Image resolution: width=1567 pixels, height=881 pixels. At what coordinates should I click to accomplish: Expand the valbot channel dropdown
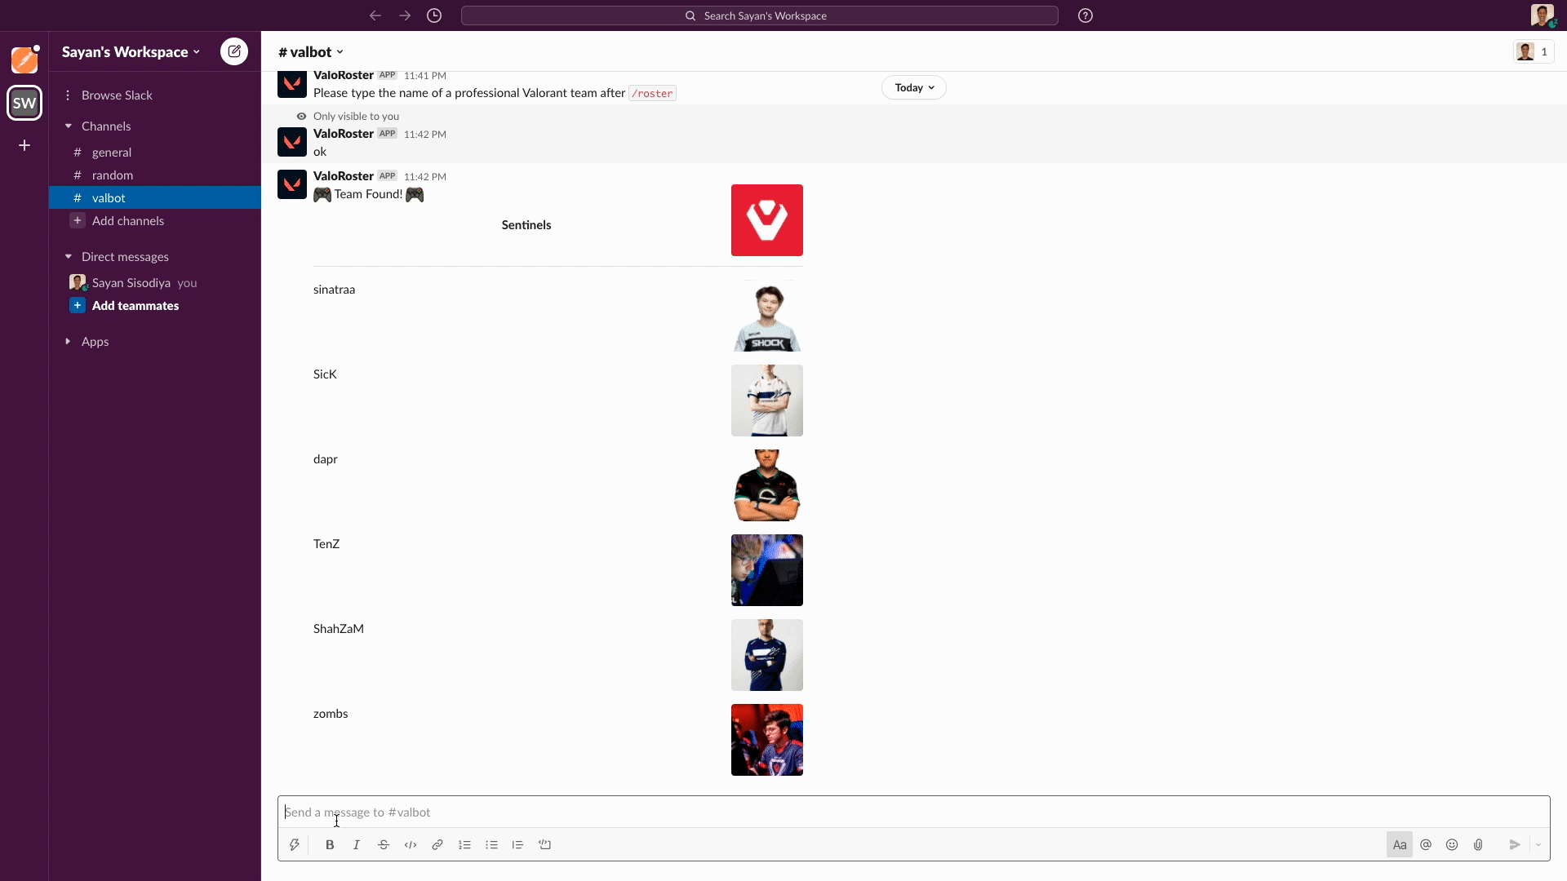(x=340, y=51)
